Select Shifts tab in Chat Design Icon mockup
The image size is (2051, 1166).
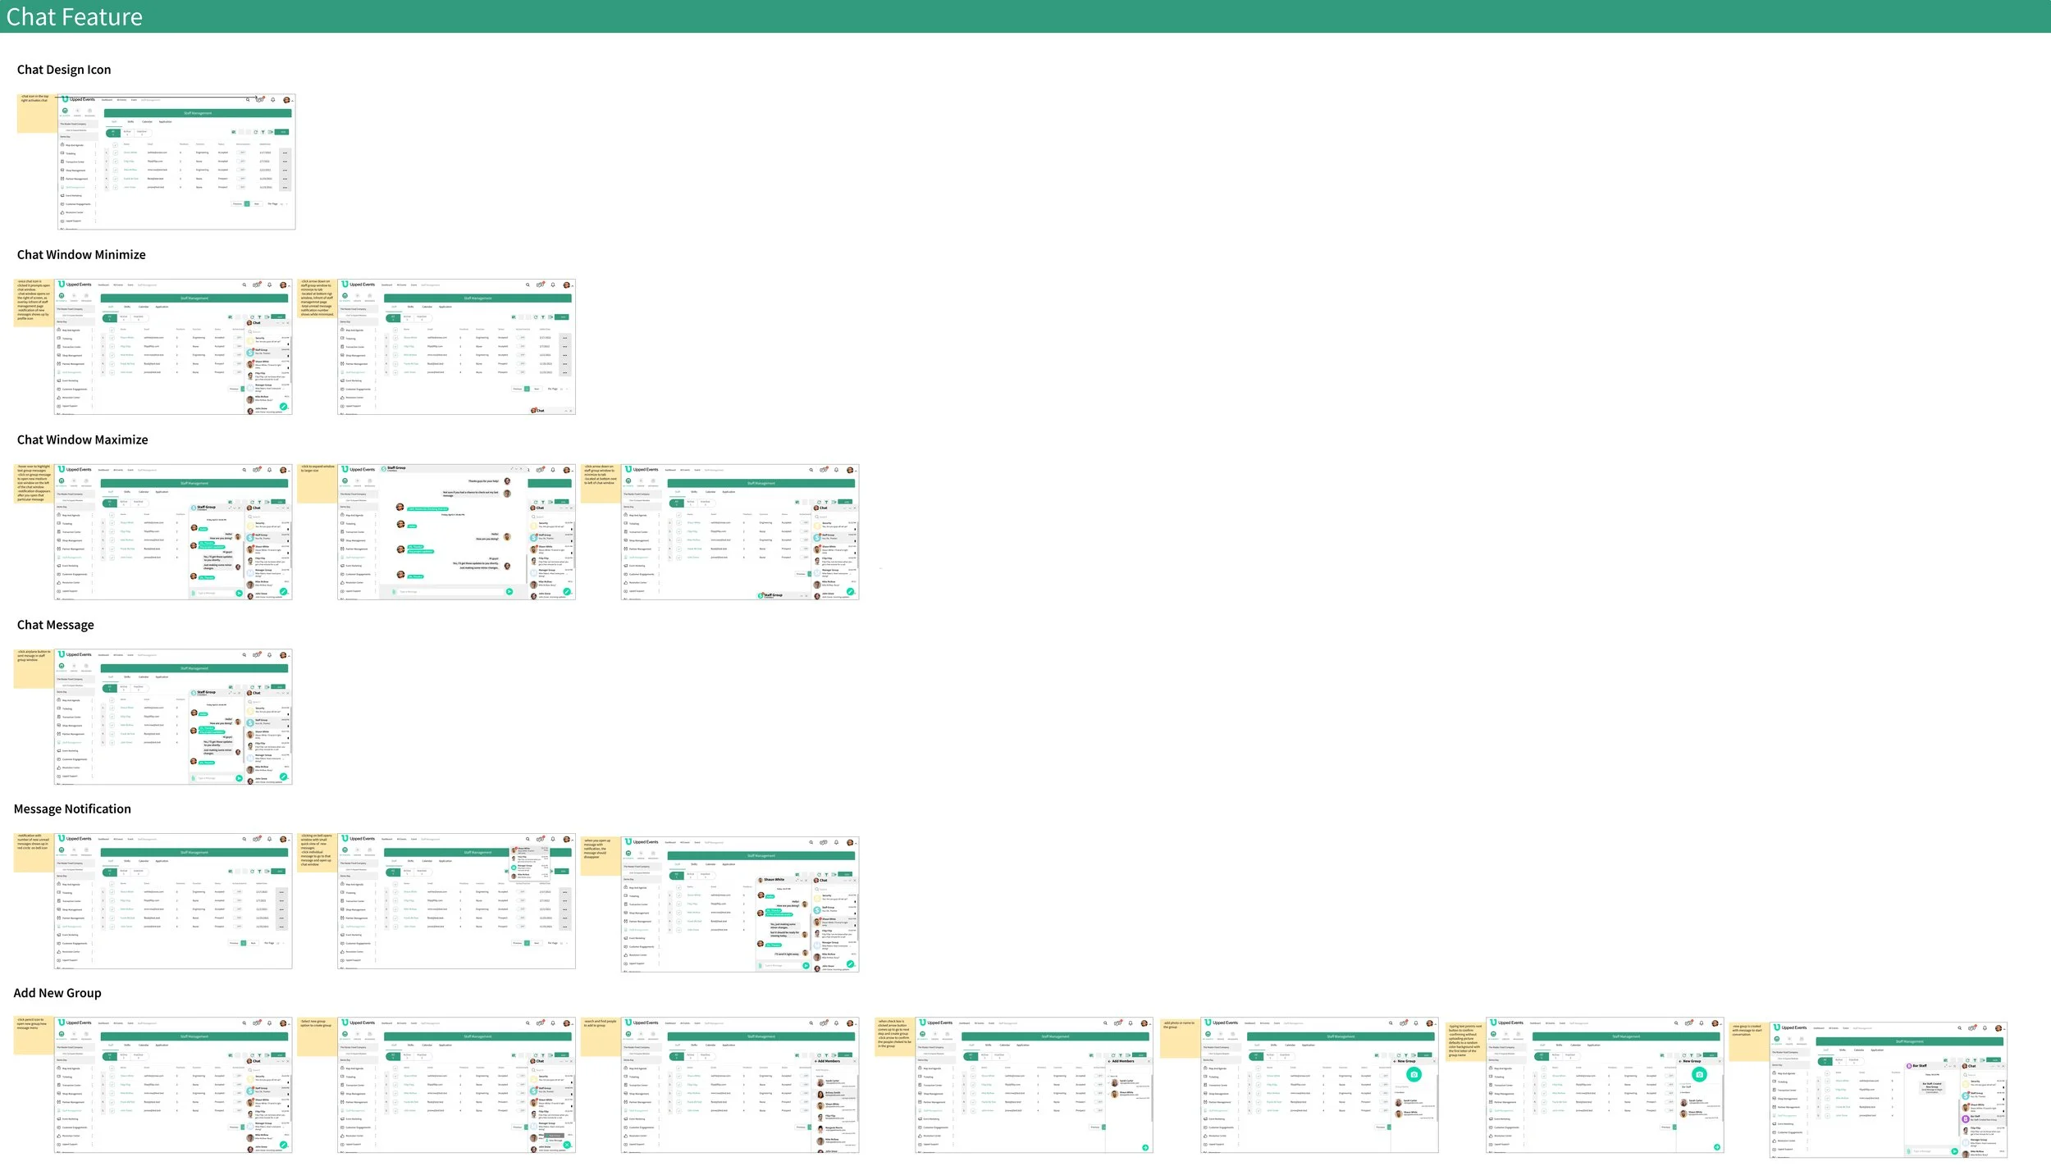(130, 121)
